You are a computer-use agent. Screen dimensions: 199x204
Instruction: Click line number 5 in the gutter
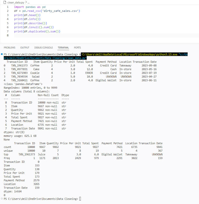click(x=8, y=23)
